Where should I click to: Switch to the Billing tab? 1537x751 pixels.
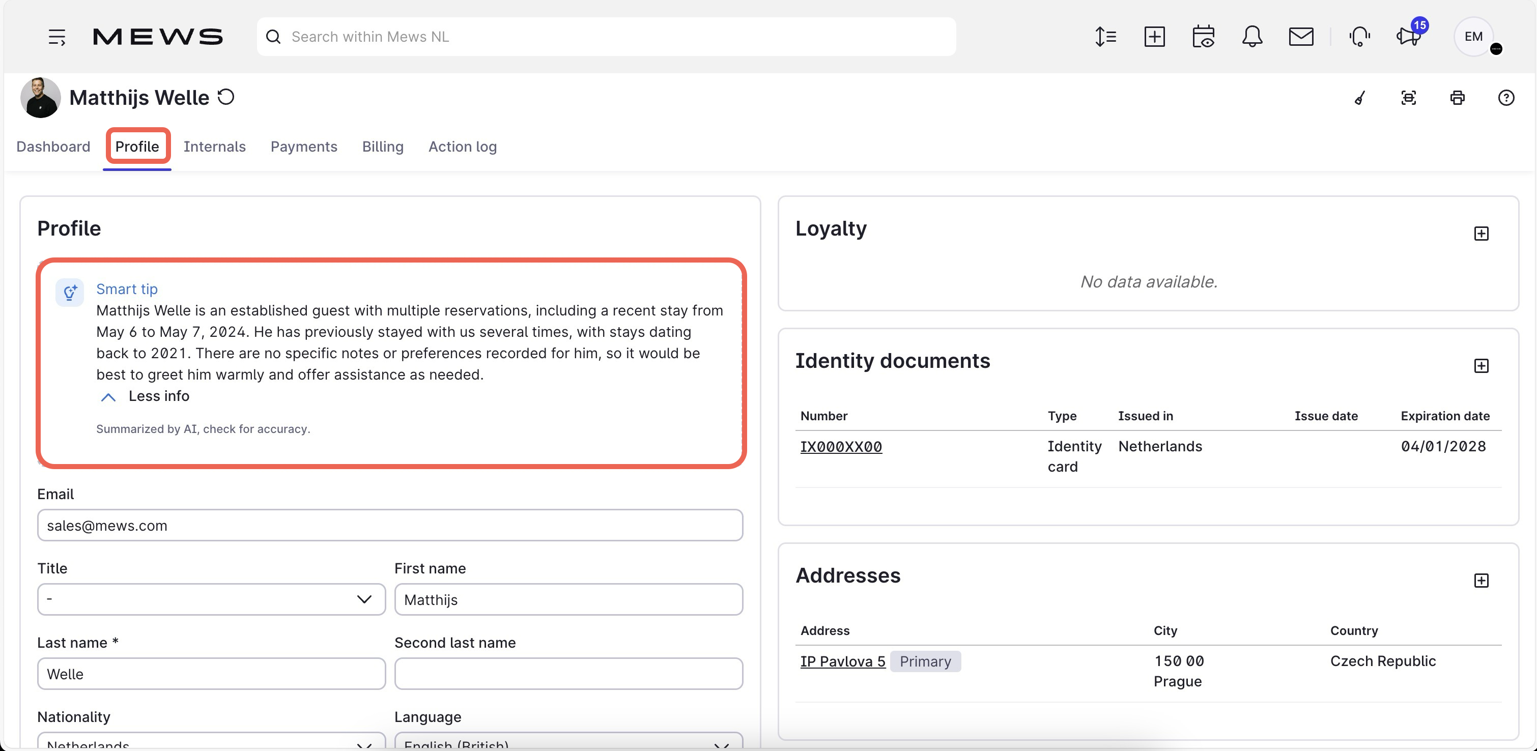pyautogui.click(x=382, y=147)
